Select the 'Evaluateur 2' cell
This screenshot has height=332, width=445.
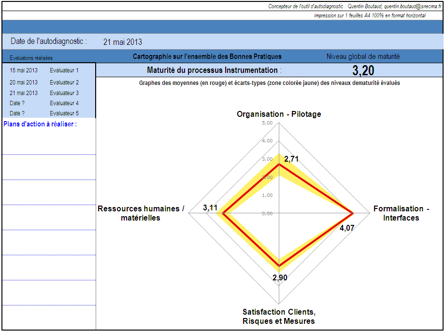tap(64, 83)
